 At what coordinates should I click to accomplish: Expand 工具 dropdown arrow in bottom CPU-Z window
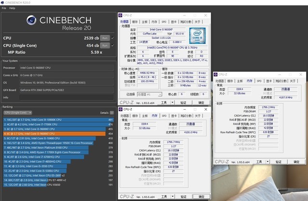(172, 197)
